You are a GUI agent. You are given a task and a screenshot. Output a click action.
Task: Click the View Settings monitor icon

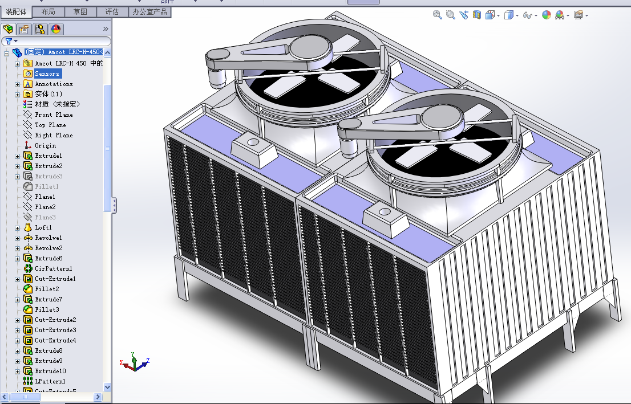(x=579, y=15)
